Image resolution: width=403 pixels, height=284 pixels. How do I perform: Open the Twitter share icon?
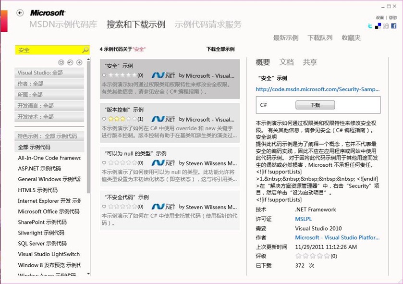(370, 26)
